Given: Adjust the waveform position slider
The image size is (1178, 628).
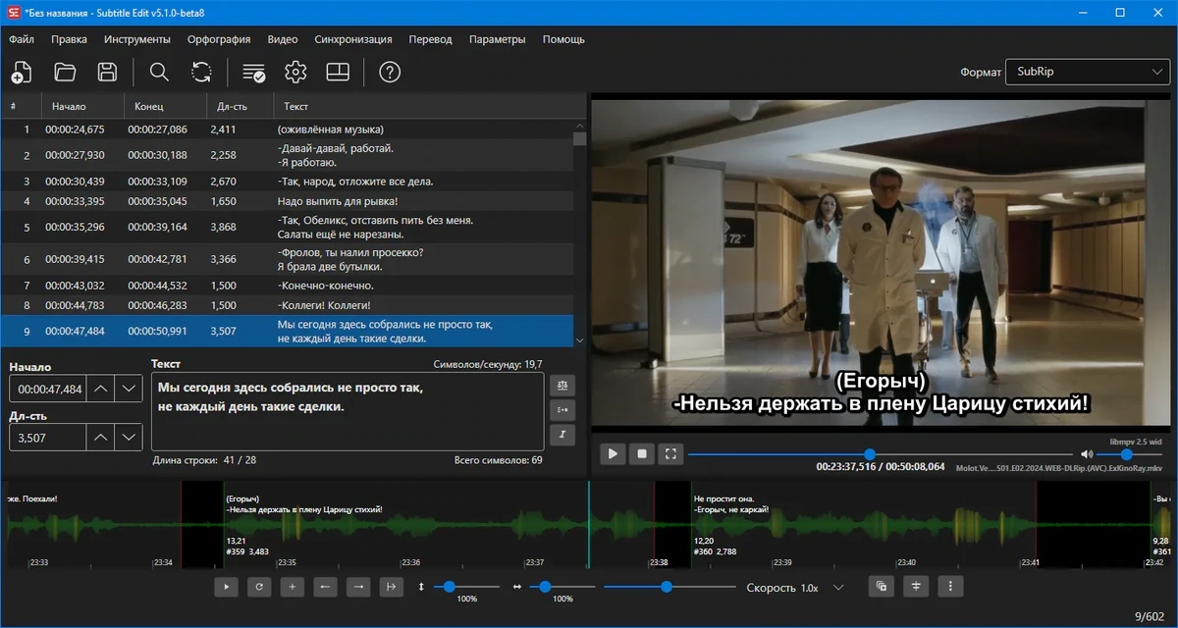Looking at the screenshot, I should tap(669, 587).
